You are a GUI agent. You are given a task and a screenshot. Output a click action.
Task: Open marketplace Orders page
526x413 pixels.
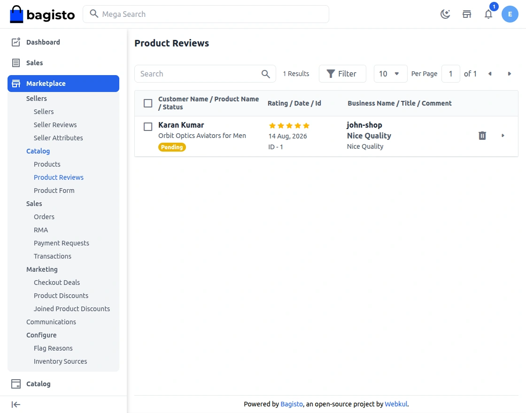tap(44, 217)
